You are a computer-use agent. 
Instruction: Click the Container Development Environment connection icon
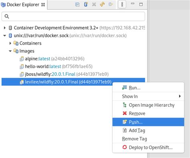10,28
